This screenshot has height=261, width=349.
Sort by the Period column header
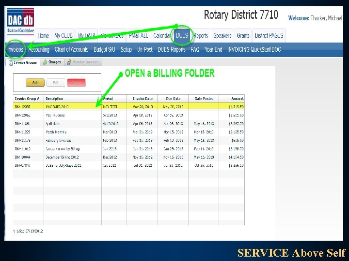(114, 99)
